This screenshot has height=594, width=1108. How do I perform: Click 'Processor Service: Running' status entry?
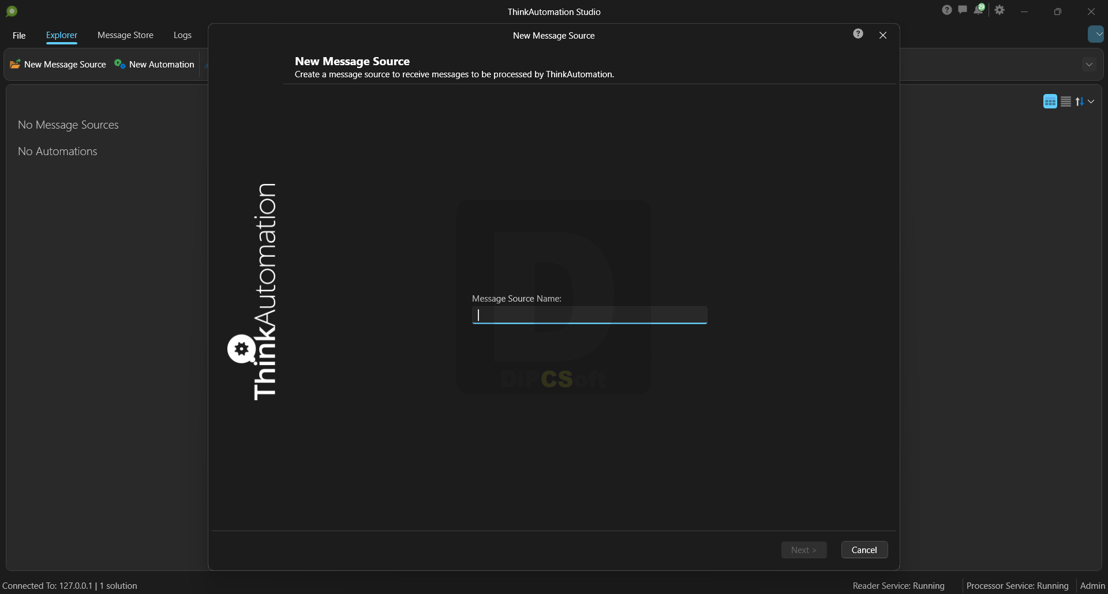pos(1017,585)
